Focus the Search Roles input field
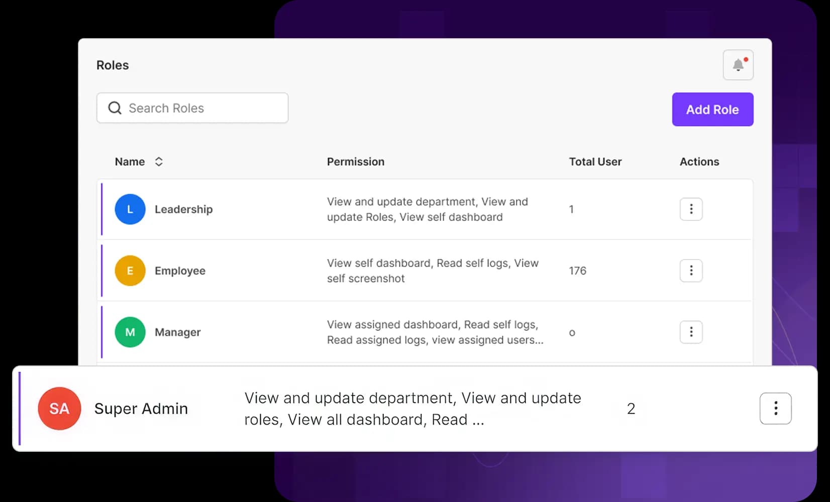Screen dimensions: 830x502 pos(201,108)
